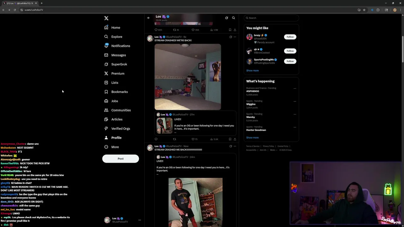Open Profile in the sidebar
Image resolution: width=404 pixels, height=227 pixels.
point(113,138)
